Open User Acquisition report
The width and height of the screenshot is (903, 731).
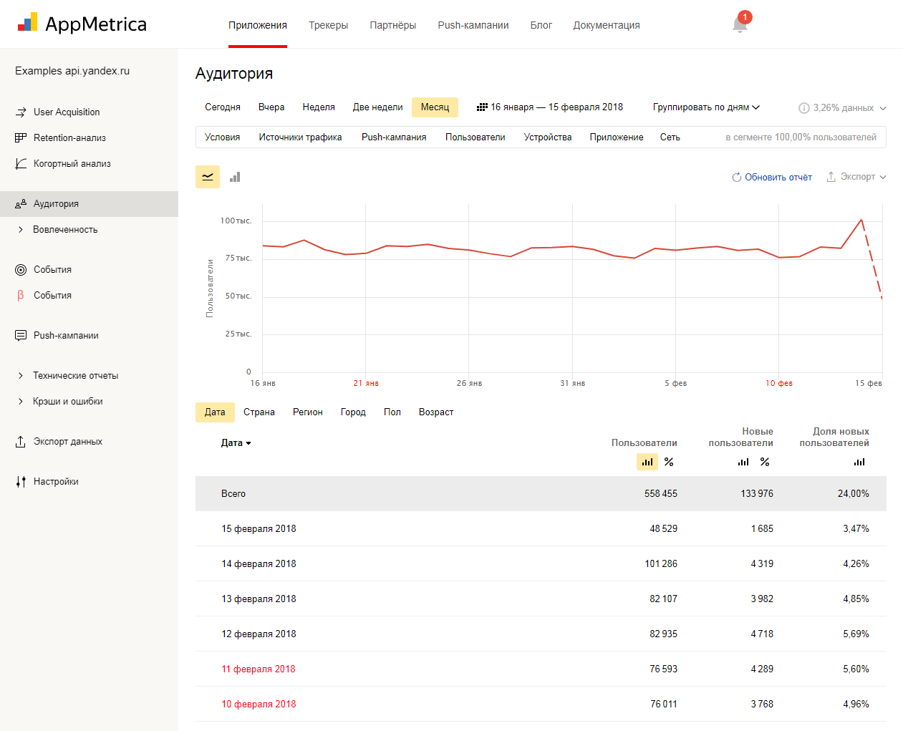pyautogui.click(x=67, y=112)
